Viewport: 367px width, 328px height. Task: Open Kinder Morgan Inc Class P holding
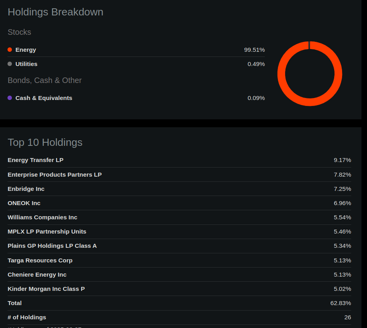[x=46, y=289]
